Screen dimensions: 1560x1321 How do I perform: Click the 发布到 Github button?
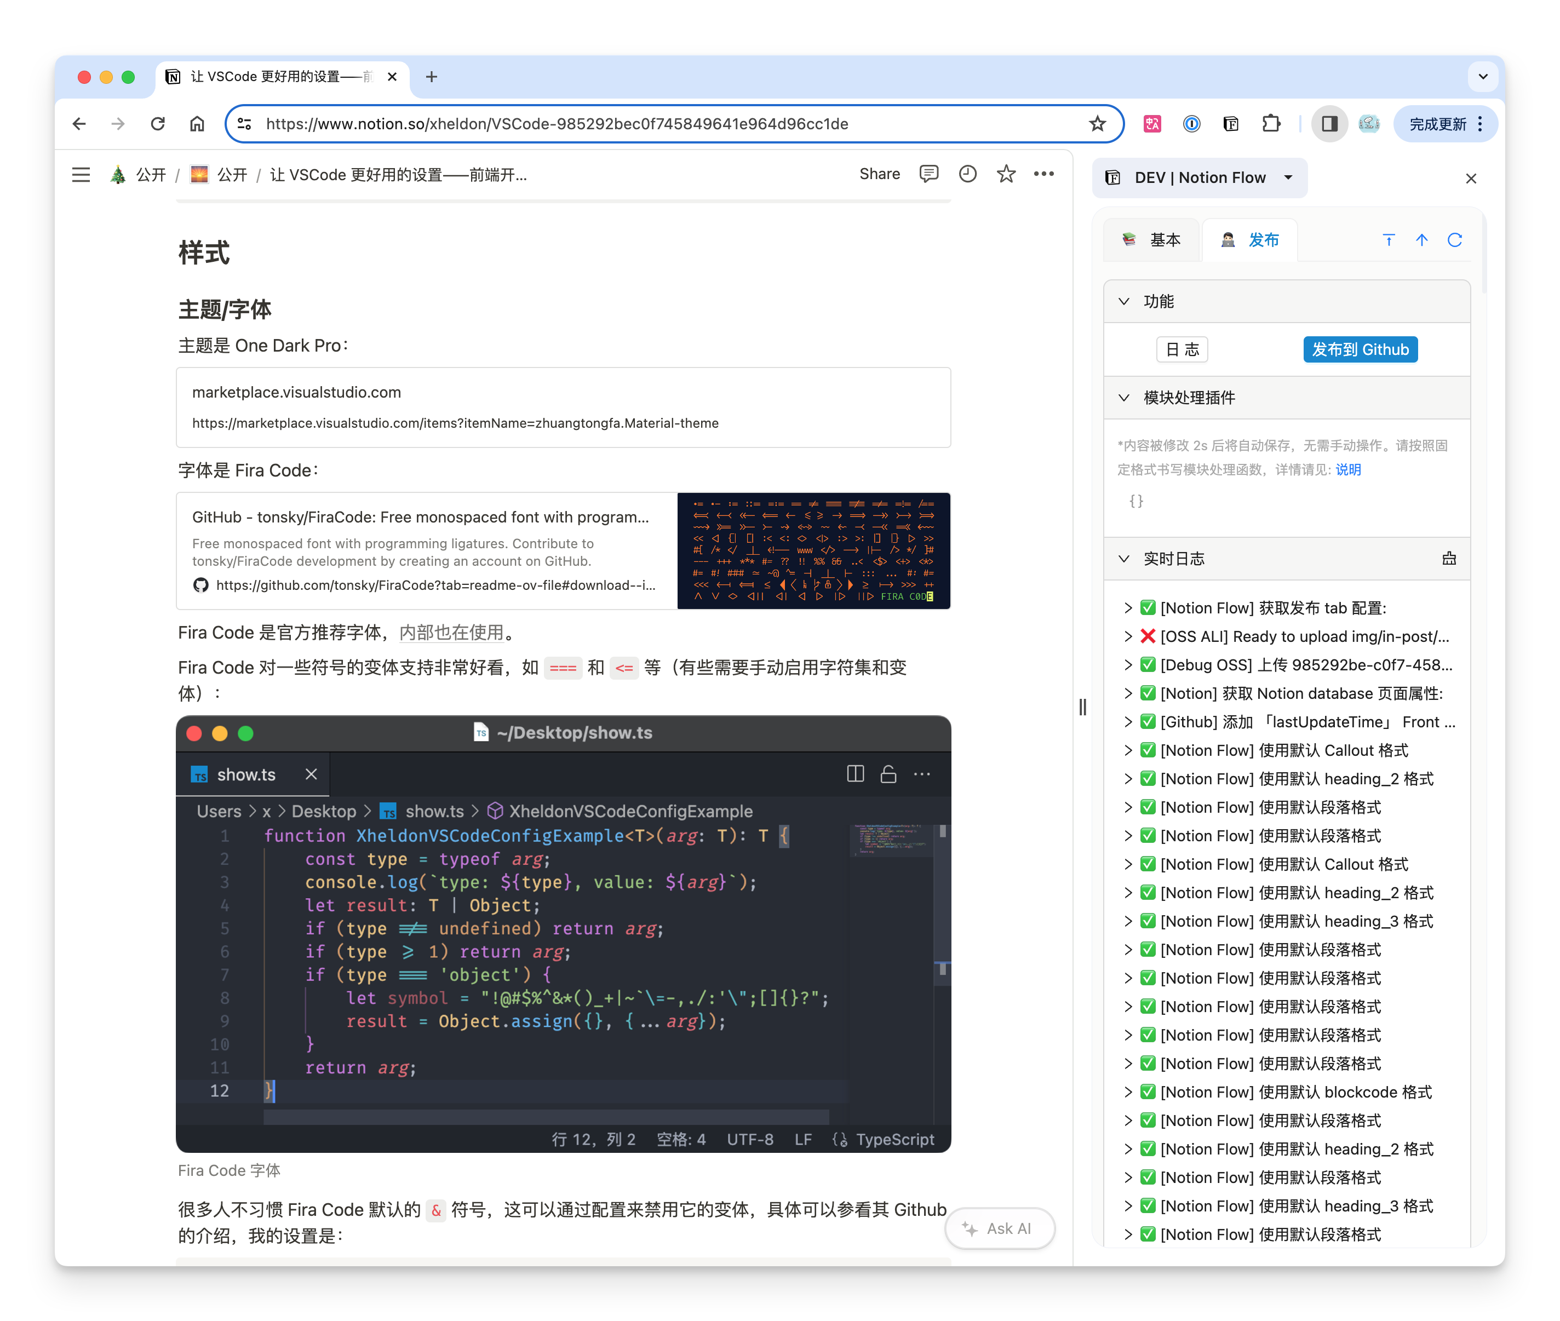(1360, 350)
